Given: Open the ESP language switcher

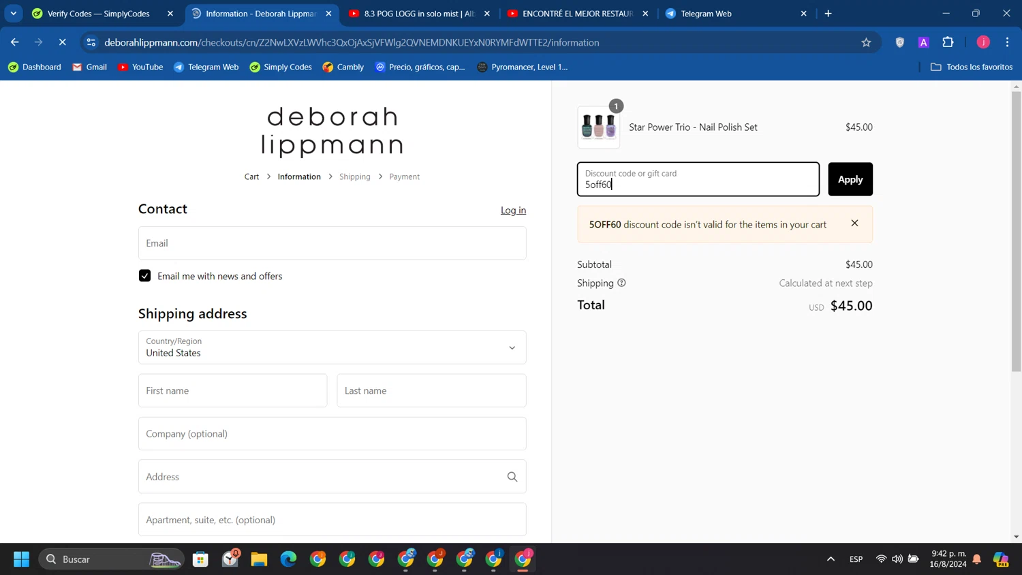Looking at the screenshot, I should [856, 559].
